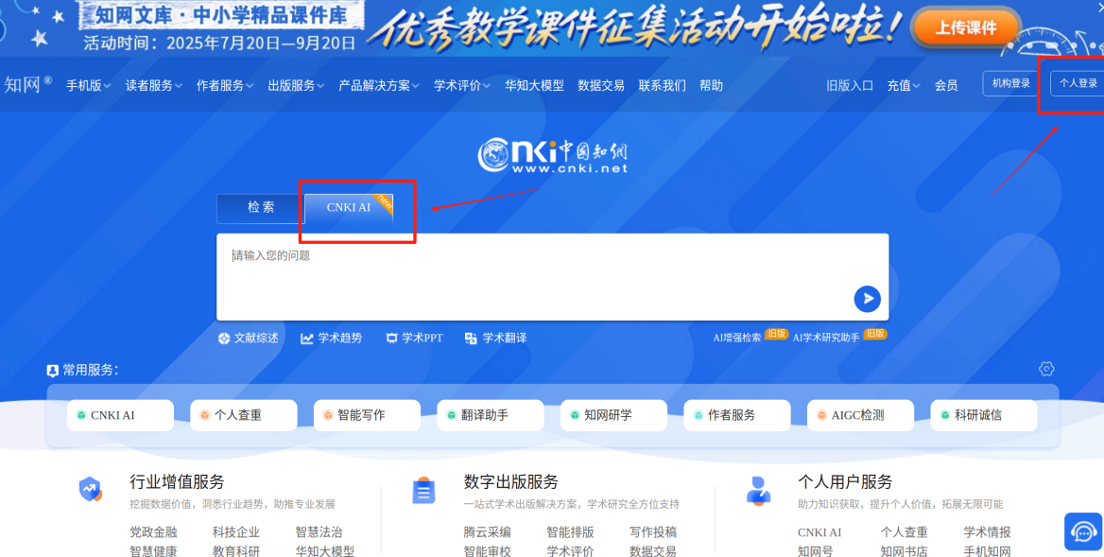Open the 智能排版 link
This screenshot has height=557, width=1104.
tap(570, 532)
